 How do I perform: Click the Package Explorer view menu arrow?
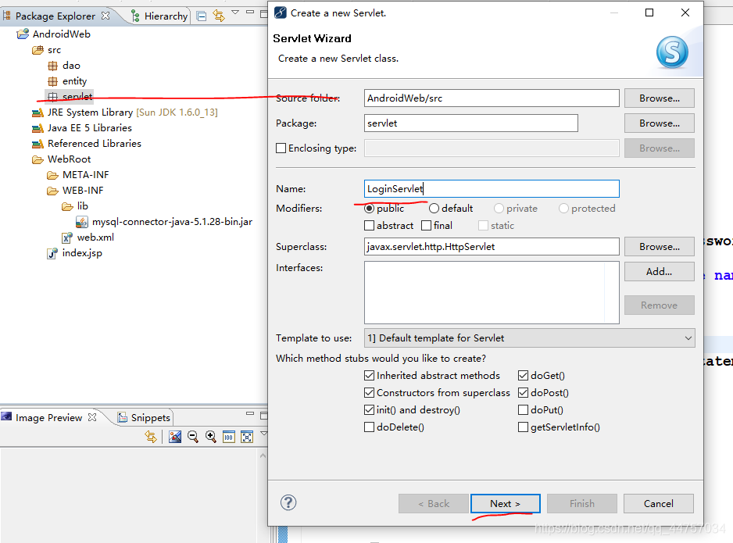click(234, 13)
